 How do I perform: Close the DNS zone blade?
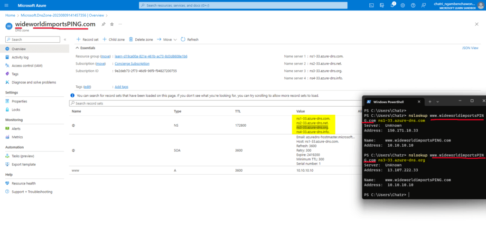point(477,24)
